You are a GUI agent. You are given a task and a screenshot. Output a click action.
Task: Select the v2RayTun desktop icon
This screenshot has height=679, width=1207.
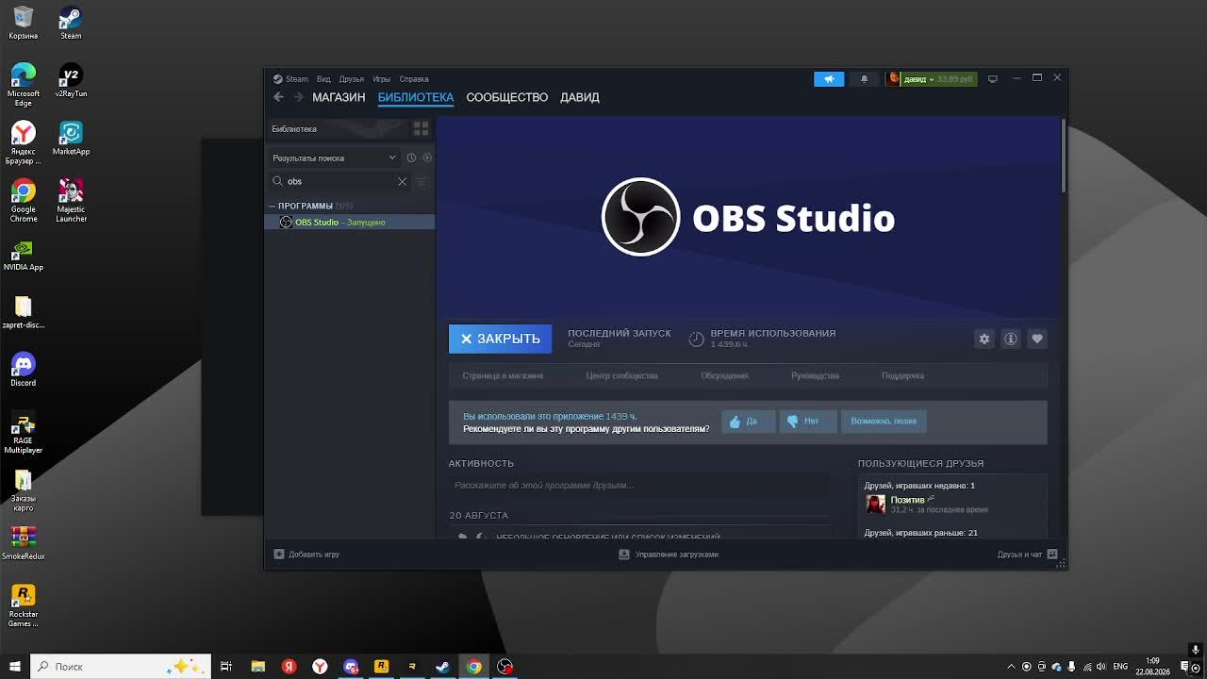[x=71, y=81]
